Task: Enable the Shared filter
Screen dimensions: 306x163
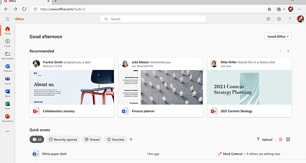Action: tap(92, 139)
